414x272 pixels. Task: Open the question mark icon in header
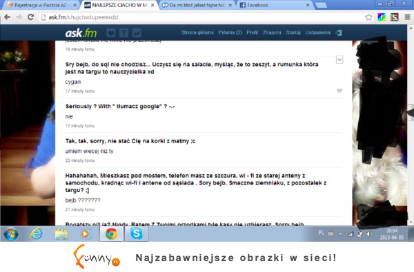[124, 33]
